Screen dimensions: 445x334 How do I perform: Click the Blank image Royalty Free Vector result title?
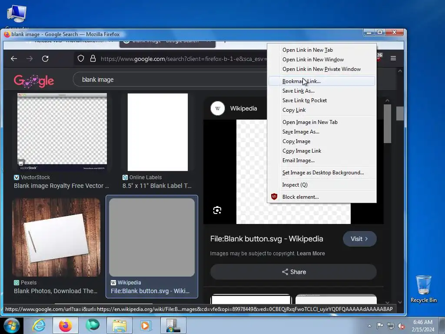click(x=61, y=186)
